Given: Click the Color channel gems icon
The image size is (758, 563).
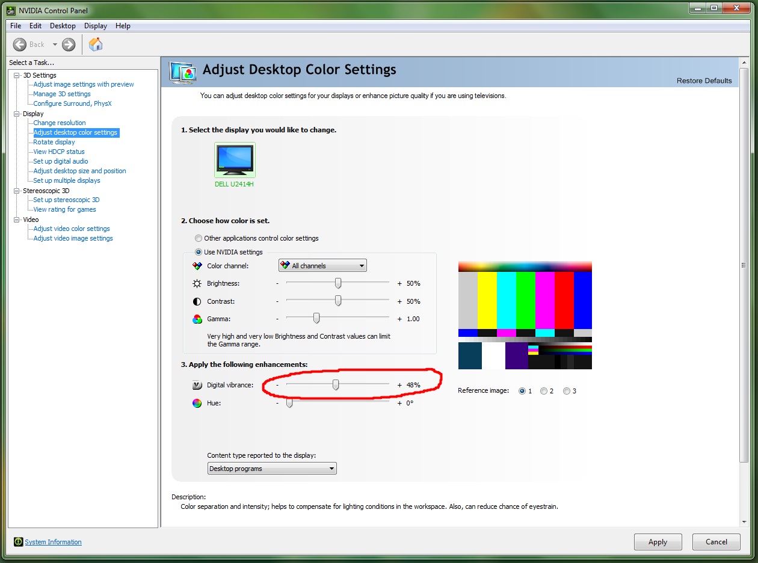Looking at the screenshot, I should click(197, 266).
